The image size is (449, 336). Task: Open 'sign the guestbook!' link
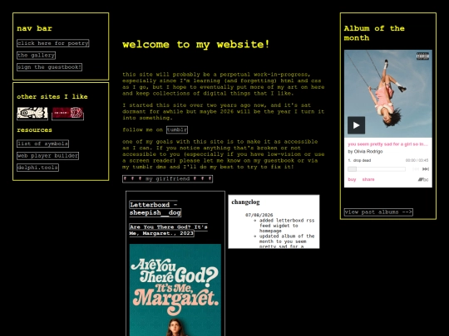50,67
